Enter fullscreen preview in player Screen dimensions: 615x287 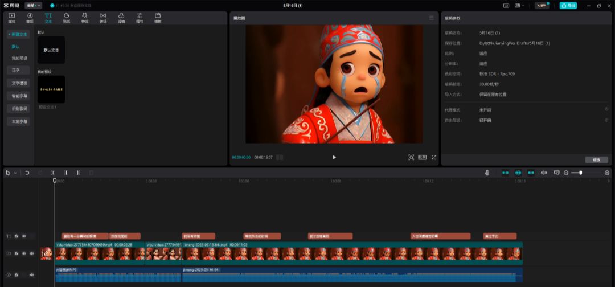[x=434, y=157]
